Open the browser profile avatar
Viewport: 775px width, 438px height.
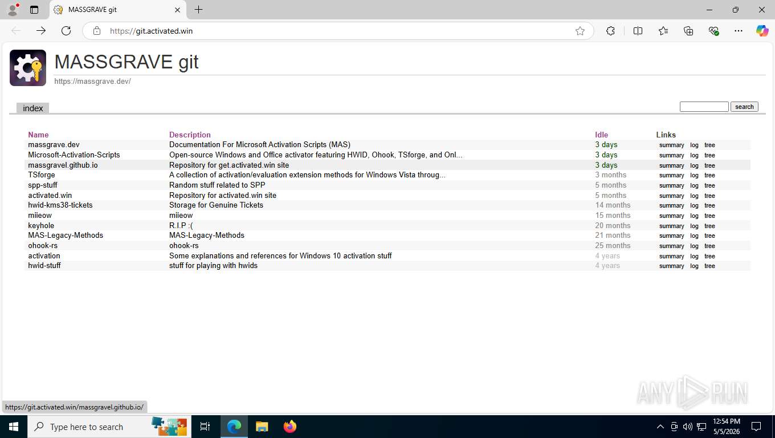coord(13,10)
